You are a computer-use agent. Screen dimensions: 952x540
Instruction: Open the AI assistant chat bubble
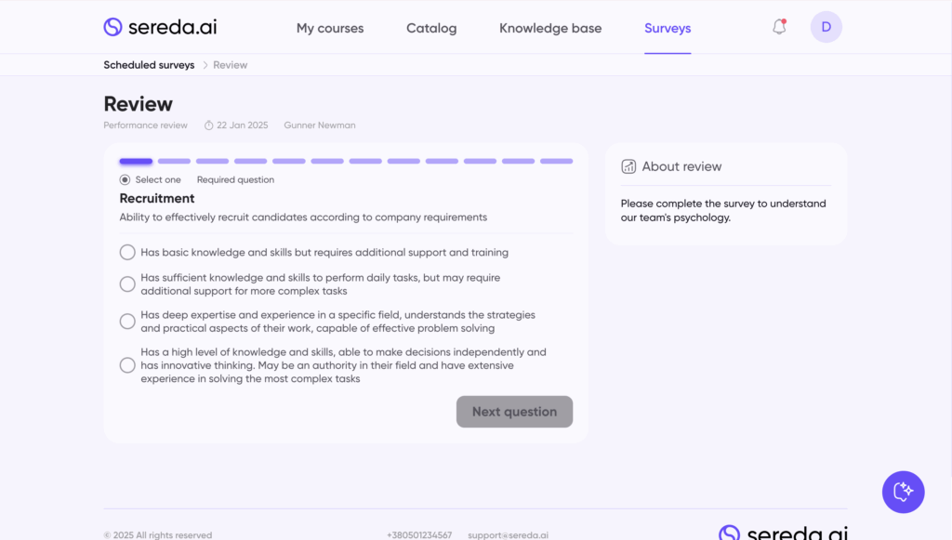pos(903,492)
